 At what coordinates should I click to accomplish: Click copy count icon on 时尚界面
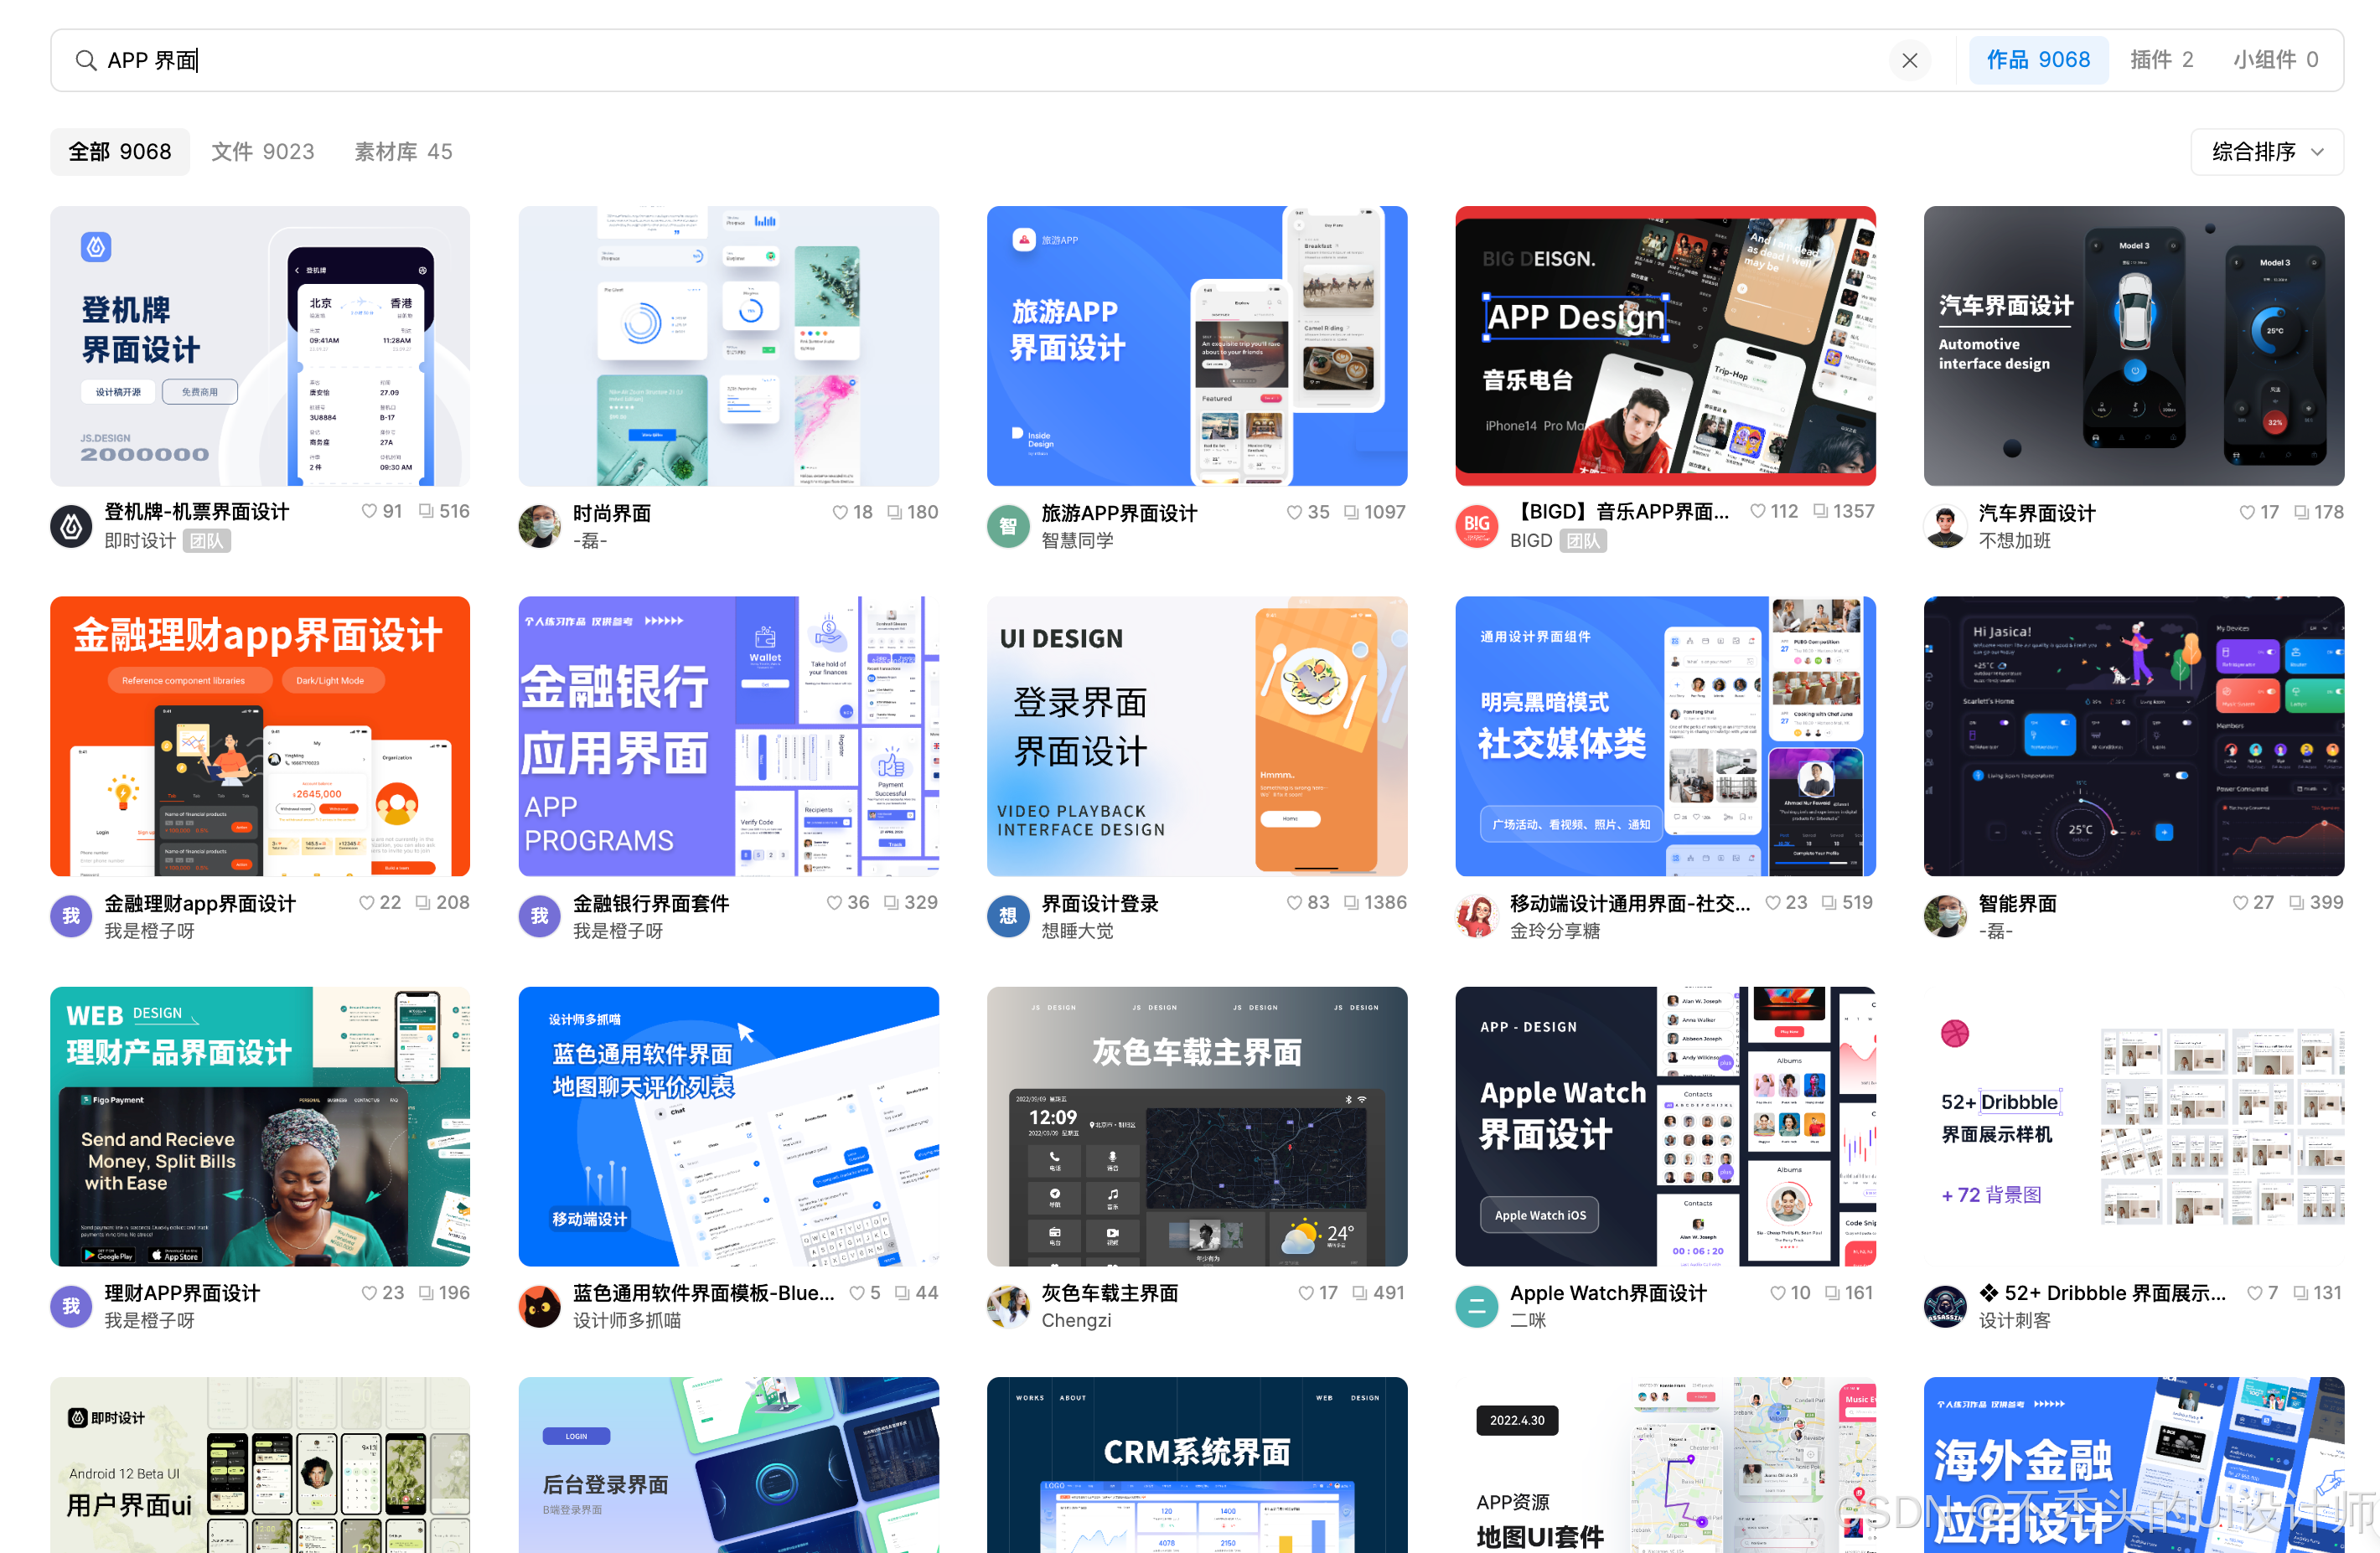895,513
